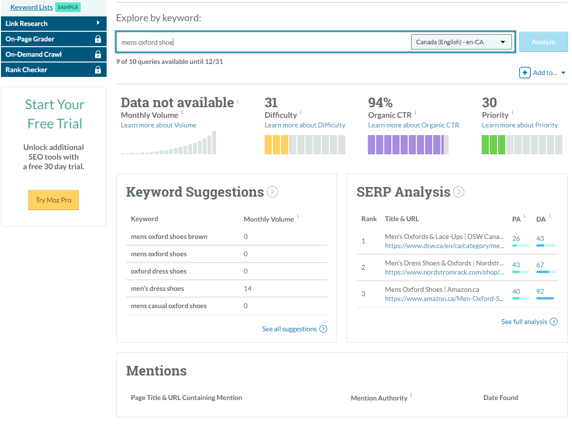Open the Canada (English) locale dropdown
Screen dimensions: 572x425
pos(461,42)
